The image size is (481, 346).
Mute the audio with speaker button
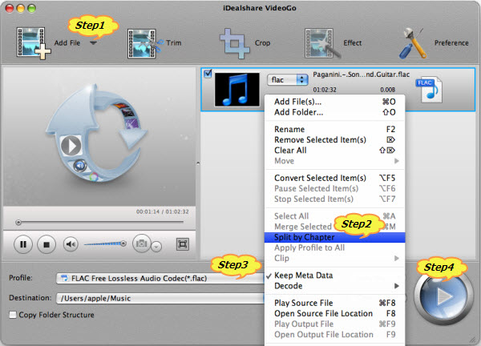(71, 244)
